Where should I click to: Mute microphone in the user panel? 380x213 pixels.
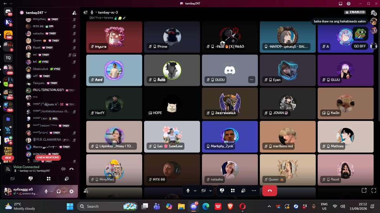click(46, 191)
